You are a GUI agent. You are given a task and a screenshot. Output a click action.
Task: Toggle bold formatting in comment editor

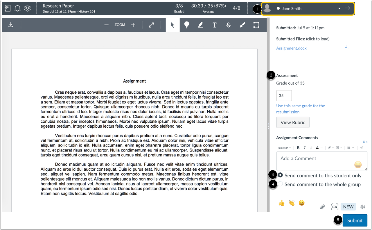tap(298, 147)
